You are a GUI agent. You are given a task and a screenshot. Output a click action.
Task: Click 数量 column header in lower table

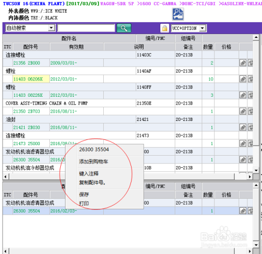coord(208,195)
